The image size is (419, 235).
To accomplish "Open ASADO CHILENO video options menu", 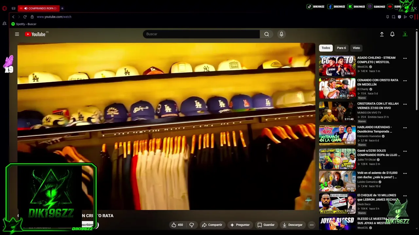I will [x=405, y=58].
